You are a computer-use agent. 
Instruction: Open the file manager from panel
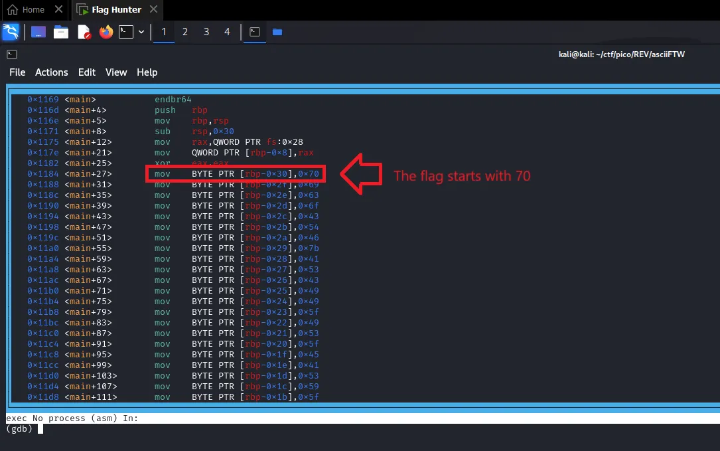coord(61,32)
